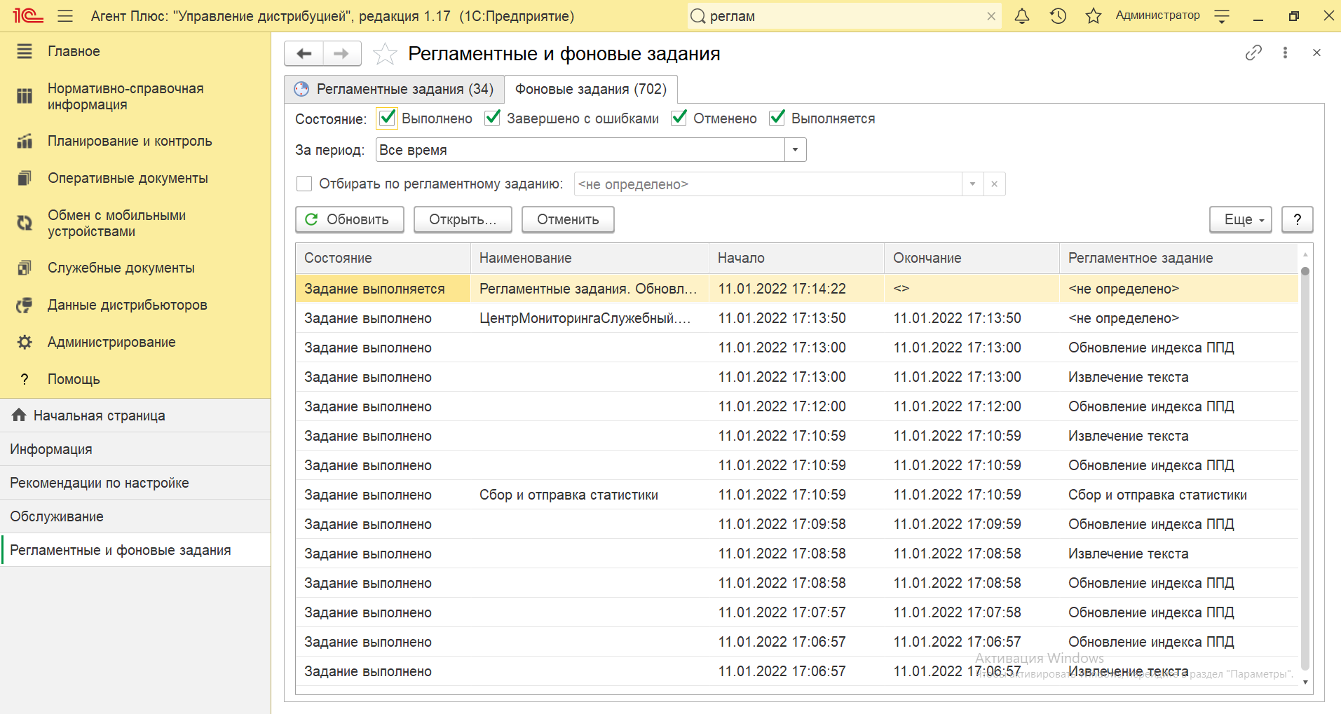
Task: Sort by Наименование column header
Action: 590,258
